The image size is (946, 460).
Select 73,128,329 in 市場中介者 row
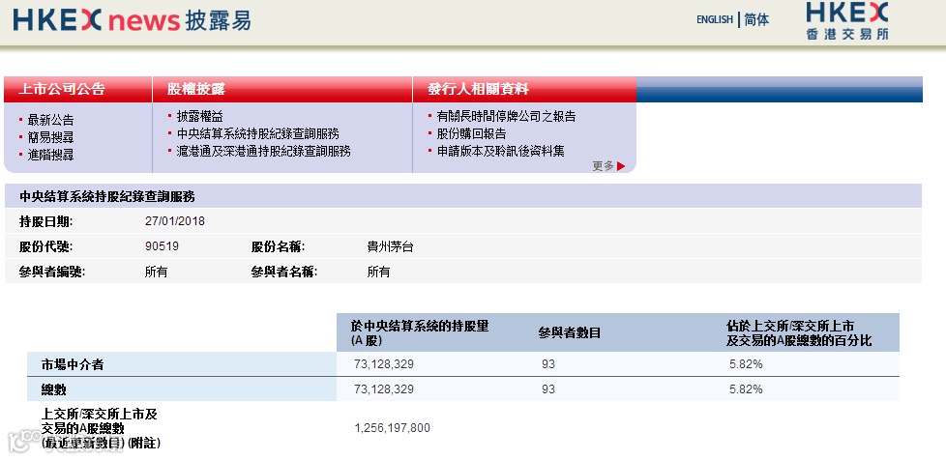pos(384,364)
